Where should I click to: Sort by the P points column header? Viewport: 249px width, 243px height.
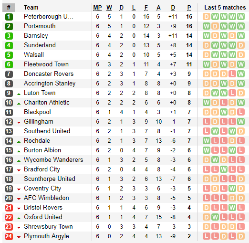pos(189,8)
